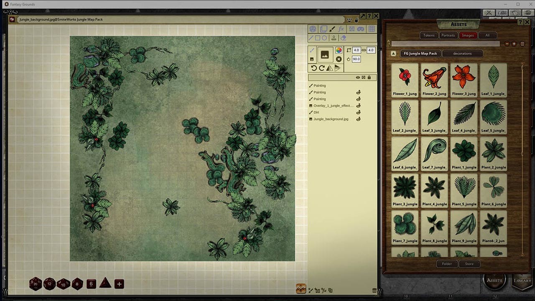Click the fx effects icon
Image resolution: width=535 pixels, height=301 pixels.
(341, 29)
